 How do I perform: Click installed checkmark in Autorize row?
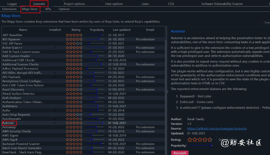(55, 123)
